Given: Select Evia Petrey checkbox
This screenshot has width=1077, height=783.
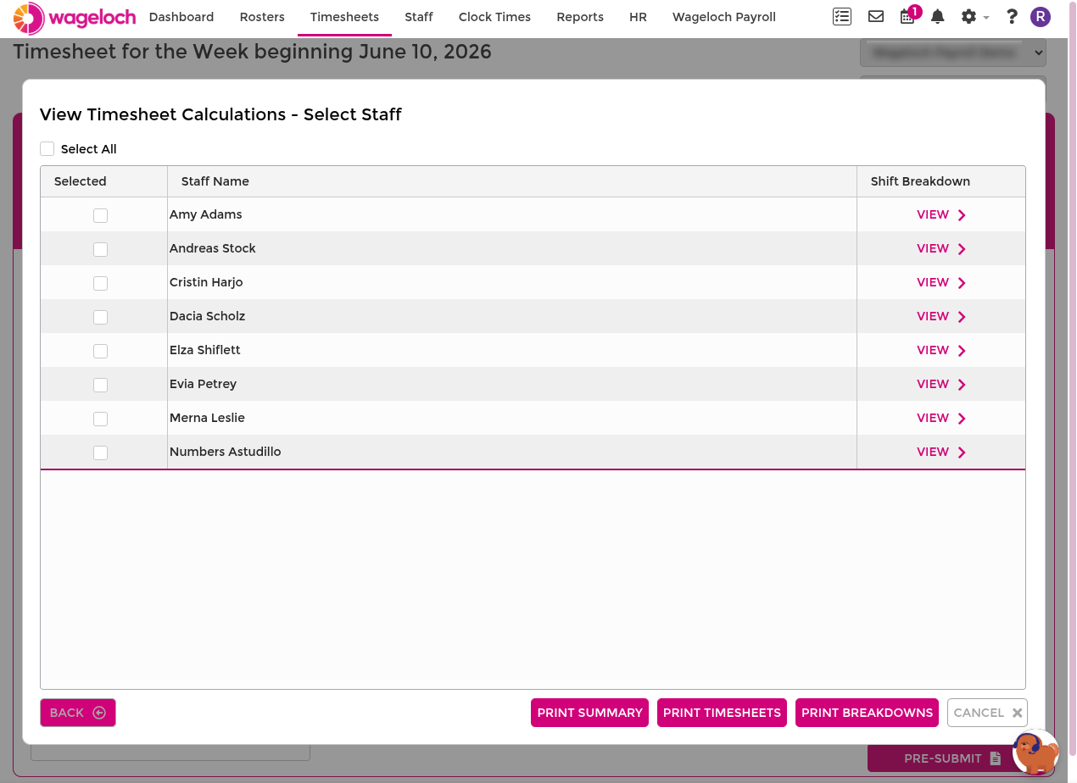Looking at the screenshot, I should (100, 385).
